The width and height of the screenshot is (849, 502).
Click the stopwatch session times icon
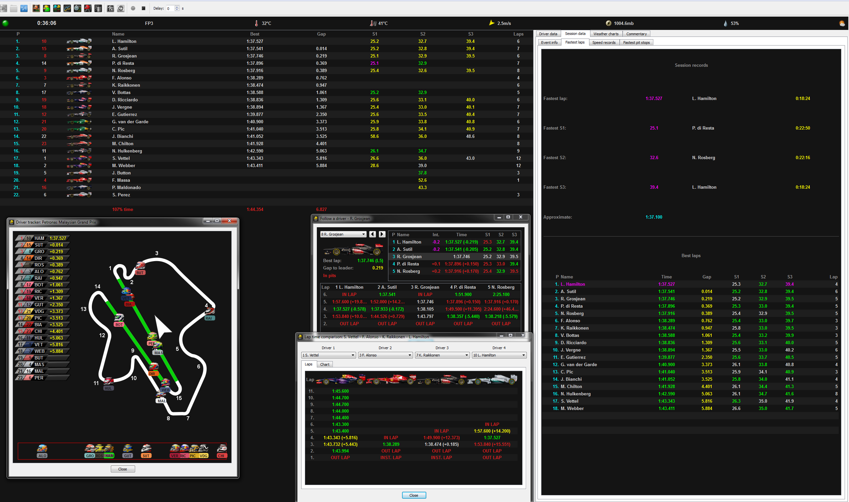click(78, 8)
